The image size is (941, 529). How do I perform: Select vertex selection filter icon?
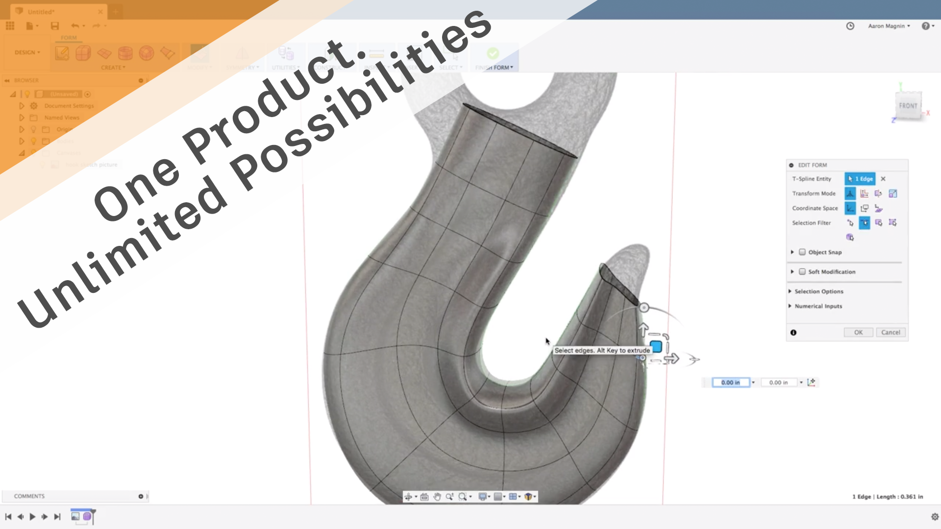coord(850,223)
